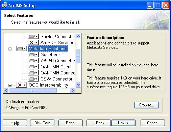Click the Next button

[x=123, y=123]
